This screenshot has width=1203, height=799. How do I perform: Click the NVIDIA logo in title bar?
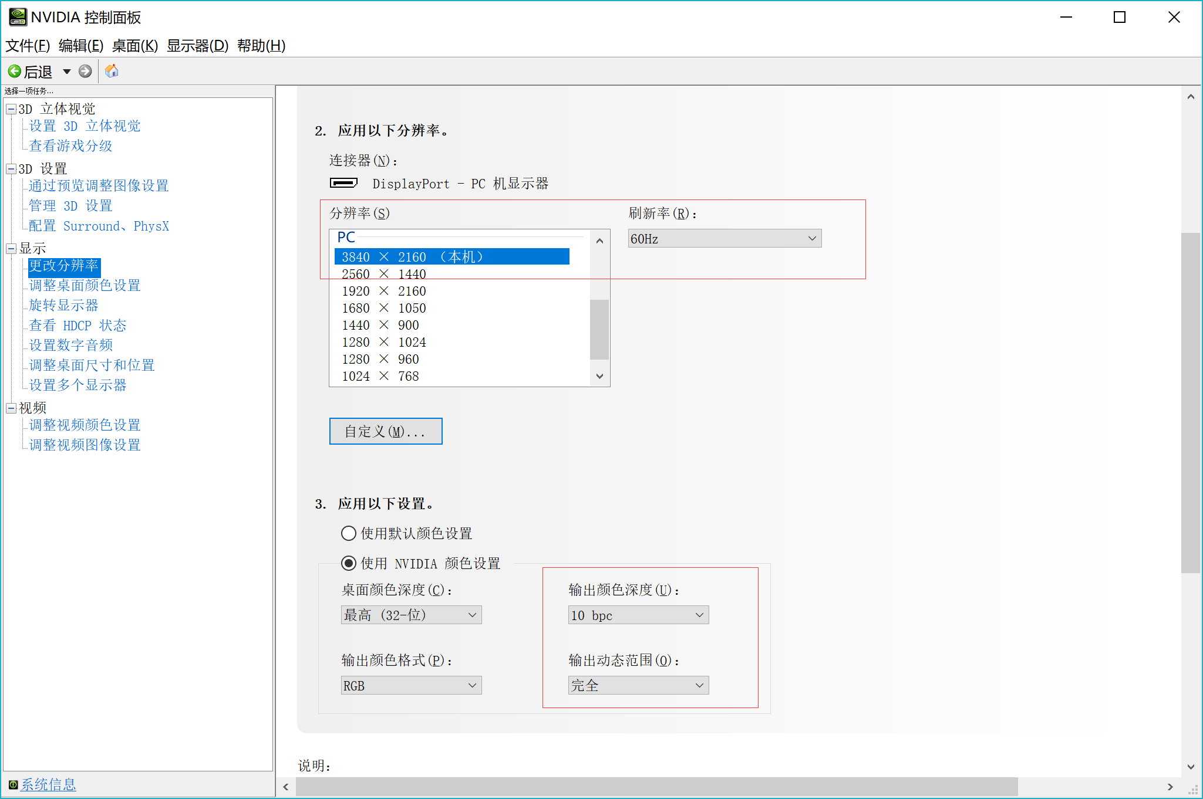(x=18, y=17)
